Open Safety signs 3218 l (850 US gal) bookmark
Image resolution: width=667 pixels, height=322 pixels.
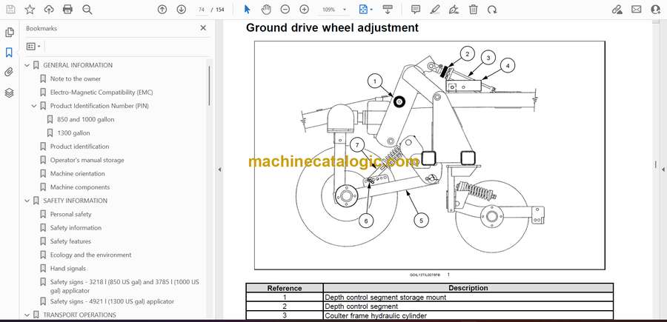click(x=125, y=286)
